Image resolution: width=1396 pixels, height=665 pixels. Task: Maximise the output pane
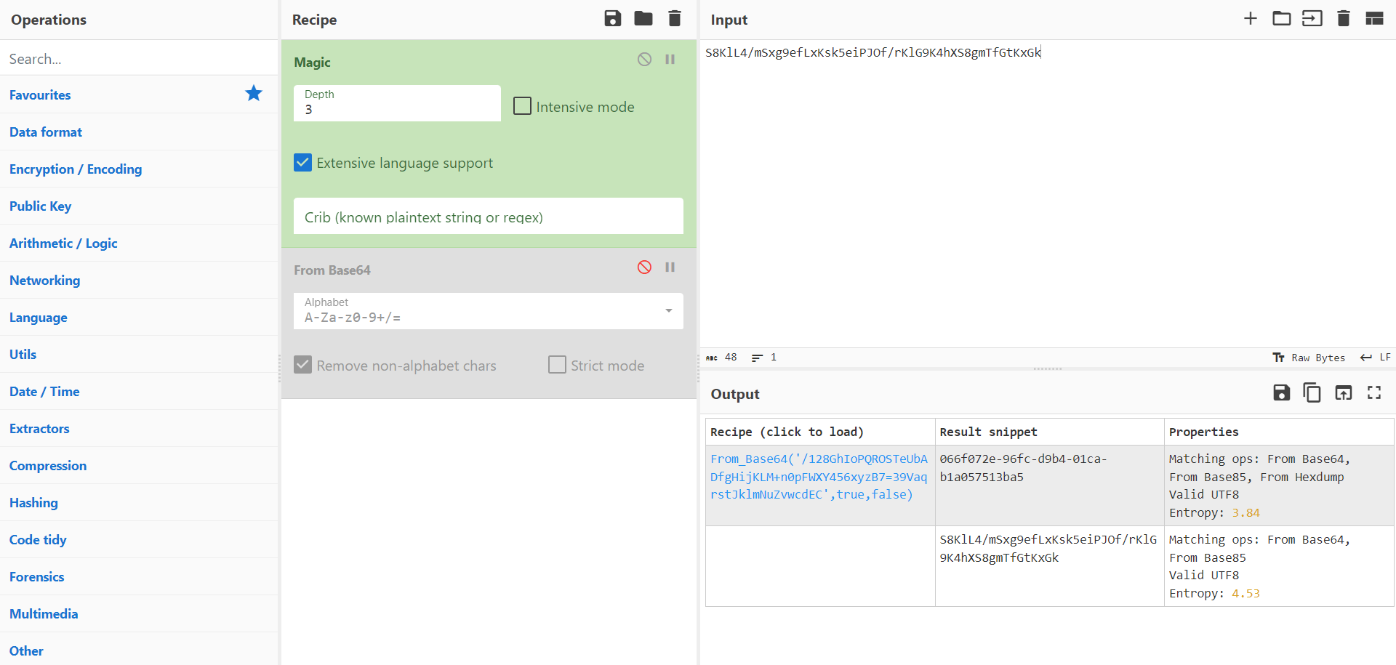point(1373,393)
